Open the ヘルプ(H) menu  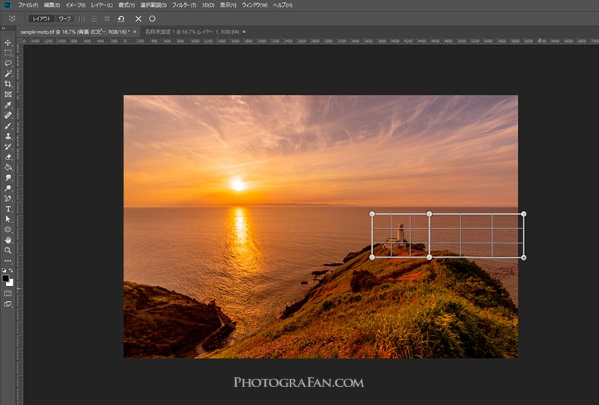click(x=282, y=5)
